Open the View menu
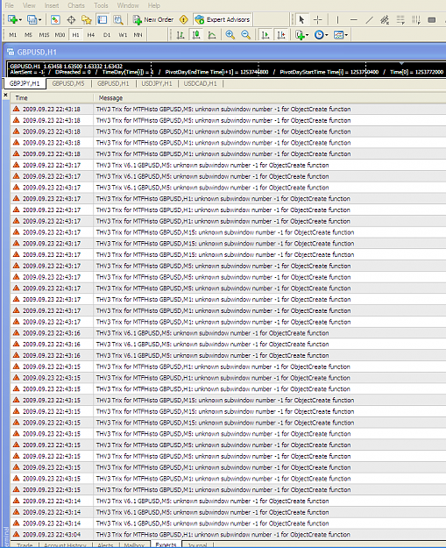Viewport: 446px width, 548px height. (29, 5)
